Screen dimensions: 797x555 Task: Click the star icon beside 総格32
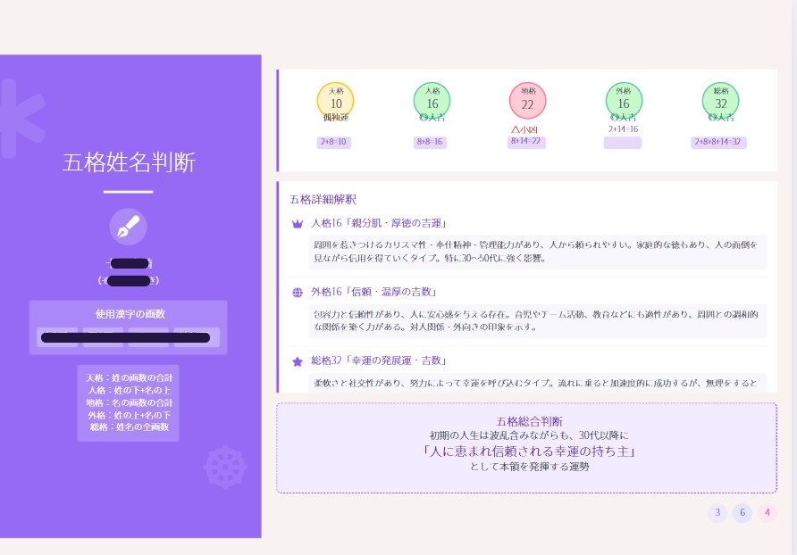(x=298, y=361)
